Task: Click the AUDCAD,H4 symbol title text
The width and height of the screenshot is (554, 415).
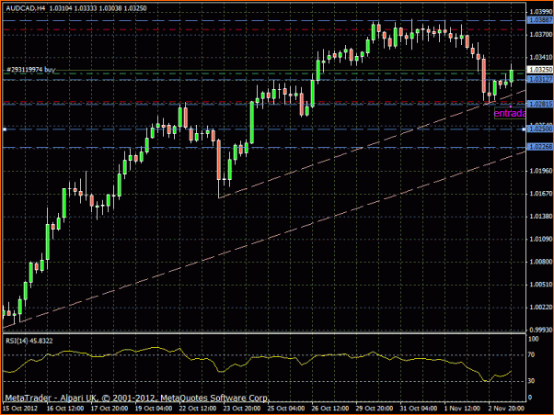Action: coord(26,8)
